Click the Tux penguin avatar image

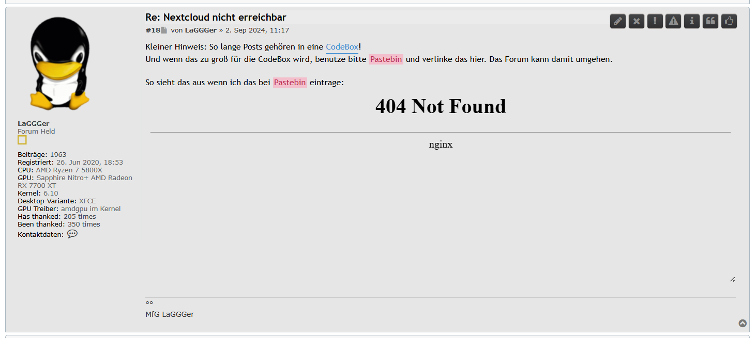coord(60,63)
